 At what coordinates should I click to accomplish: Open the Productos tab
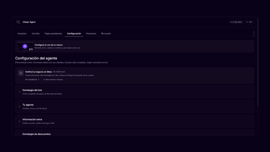pyautogui.click(x=91, y=34)
